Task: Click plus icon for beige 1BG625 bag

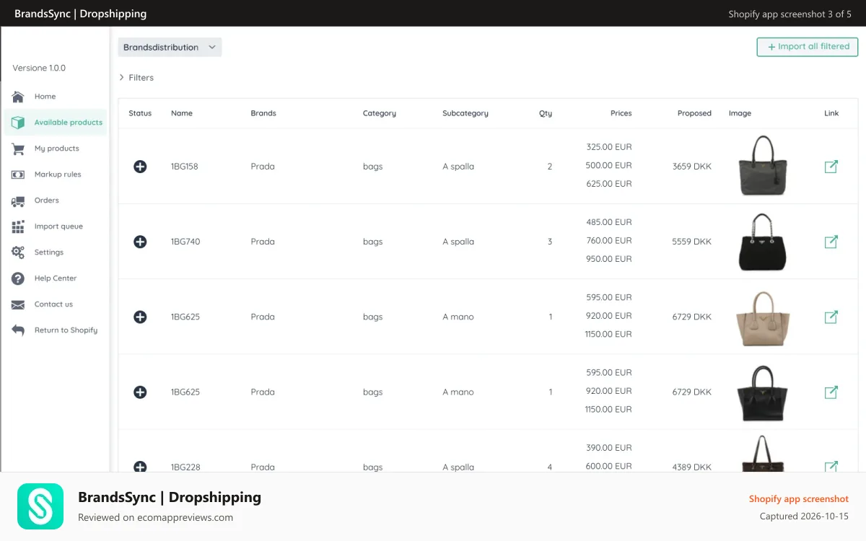Action: click(140, 317)
